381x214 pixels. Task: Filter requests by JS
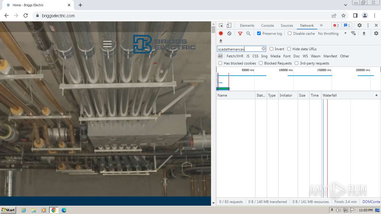coord(248,56)
